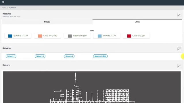Viewport: 184px width, 103px height.
Task: Select the light blue flow swatch
Action: click(100, 36)
